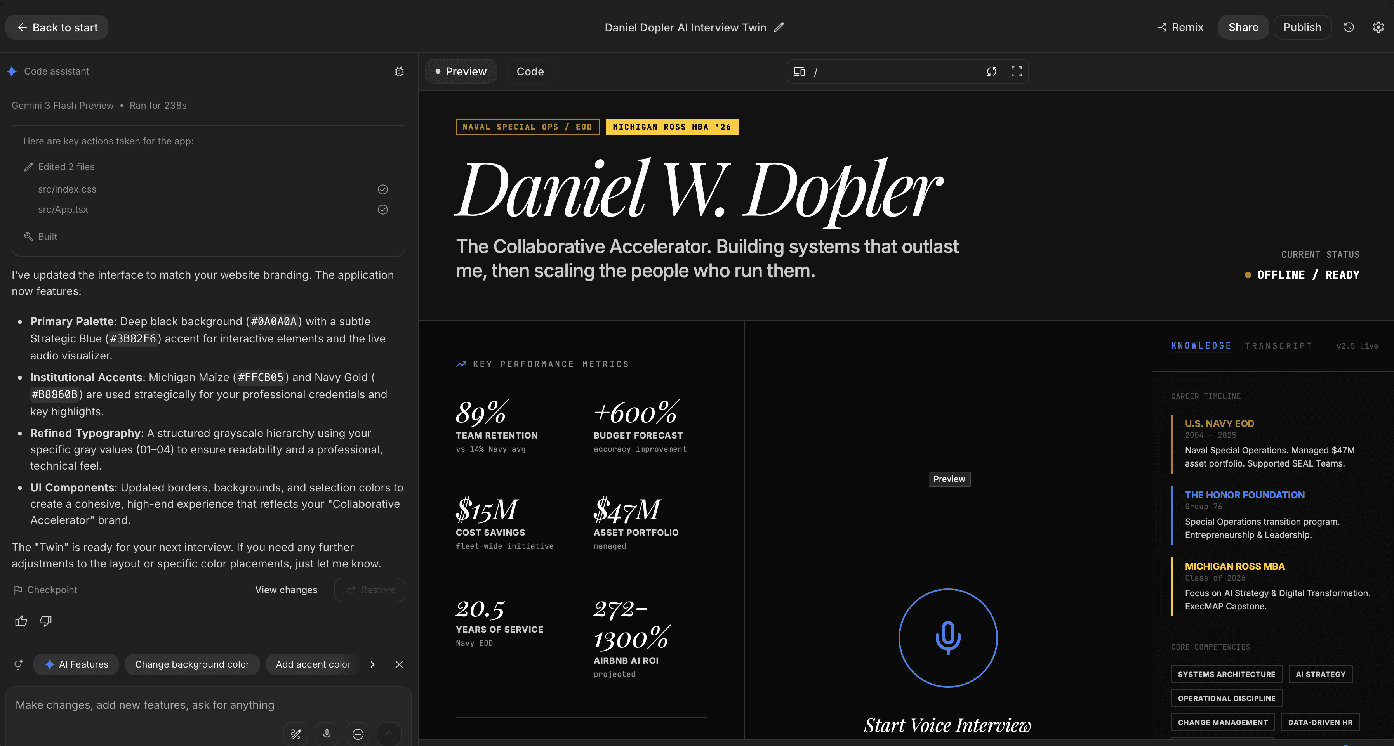Screen dimensions: 1394x746
Task: Open the TRANSCRIPT tab
Action: coord(1278,346)
